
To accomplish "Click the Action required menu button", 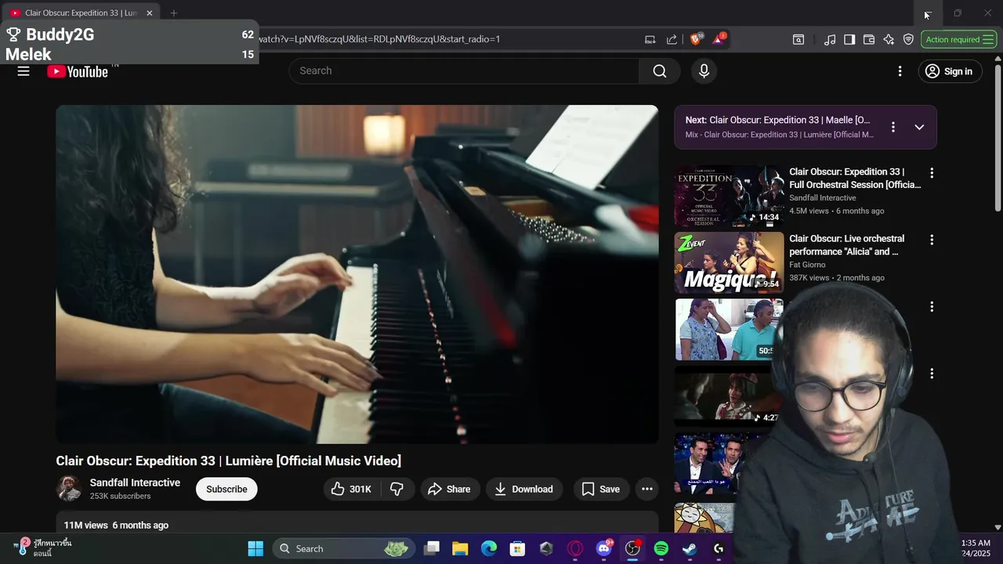I will point(959,39).
